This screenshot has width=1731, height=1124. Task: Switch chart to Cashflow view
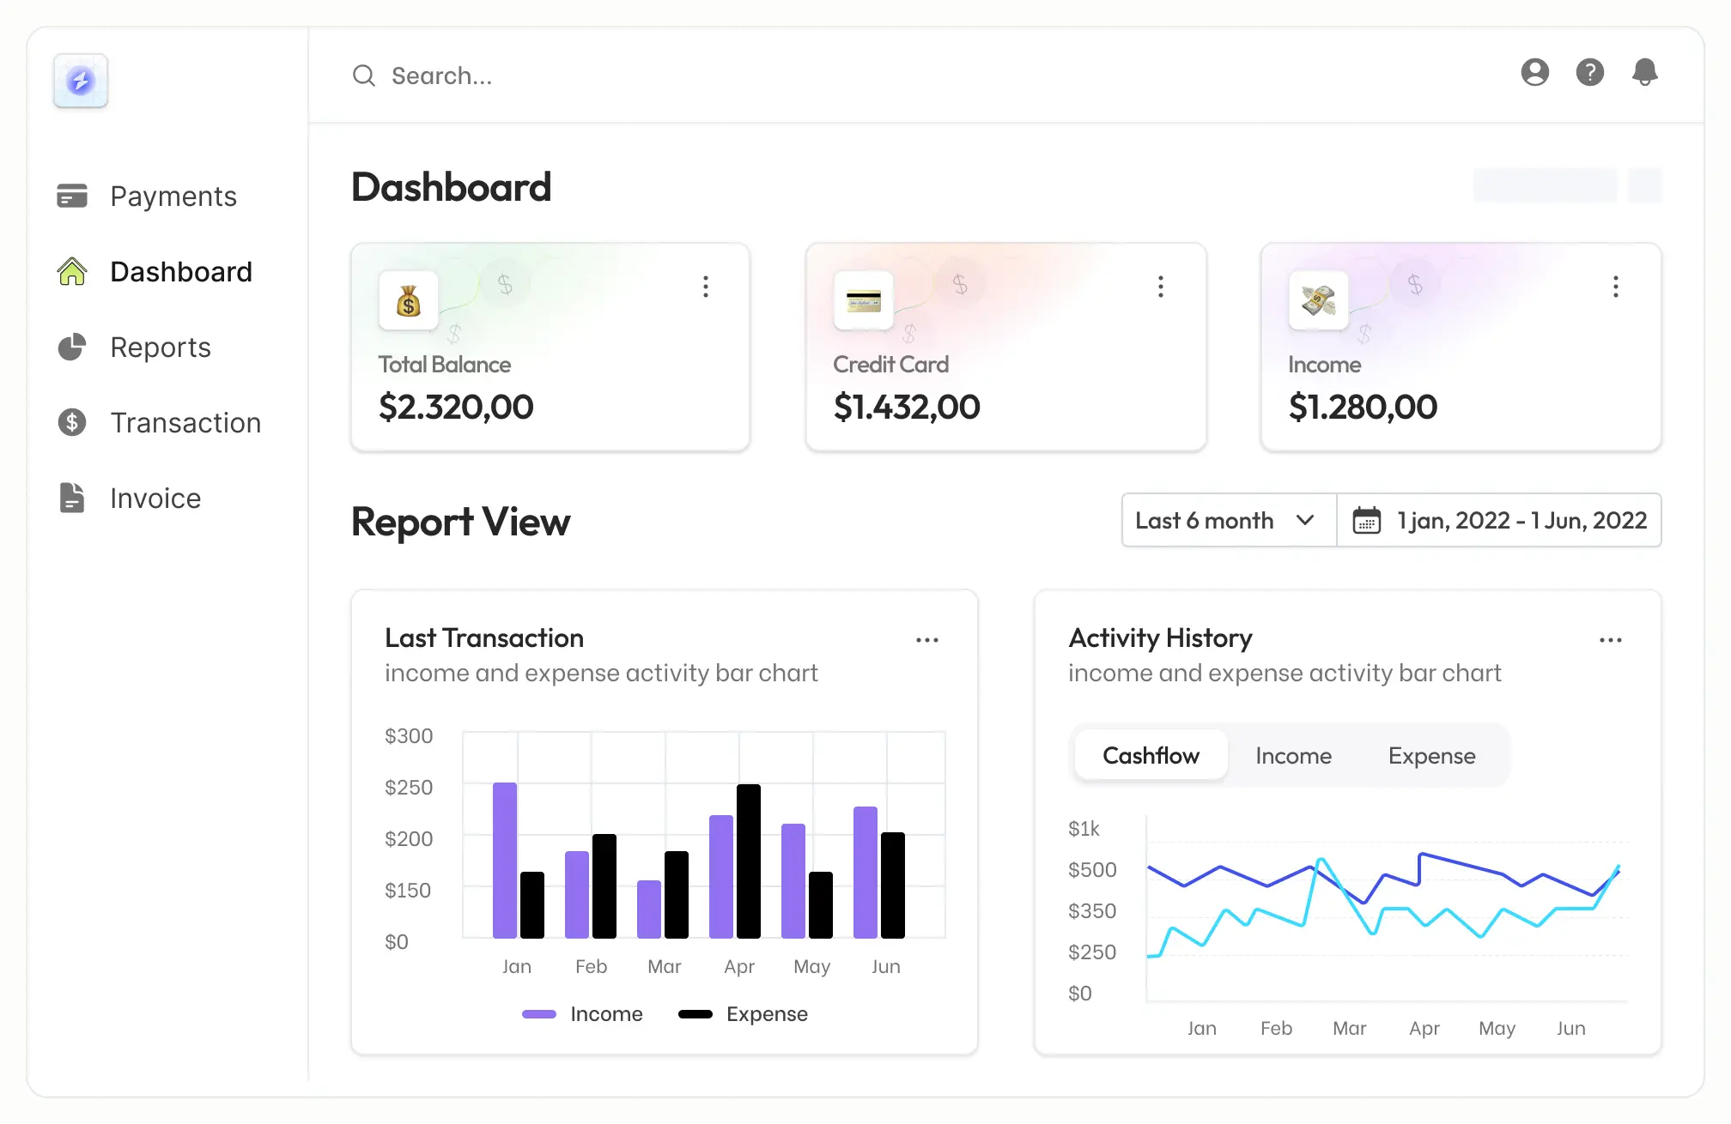tap(1151, 756)
